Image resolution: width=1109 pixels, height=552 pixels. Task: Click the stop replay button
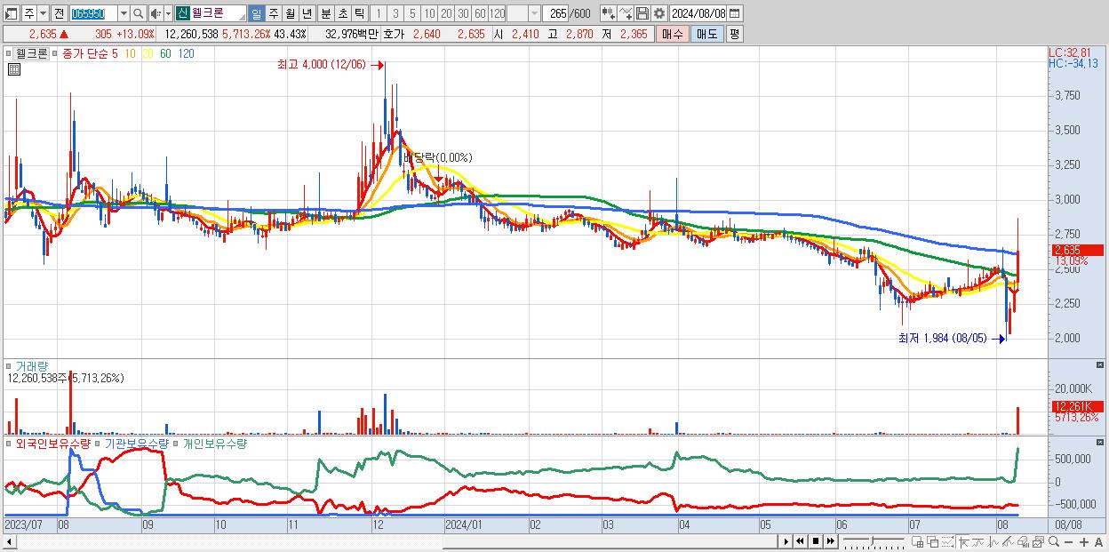coord(815,541)
